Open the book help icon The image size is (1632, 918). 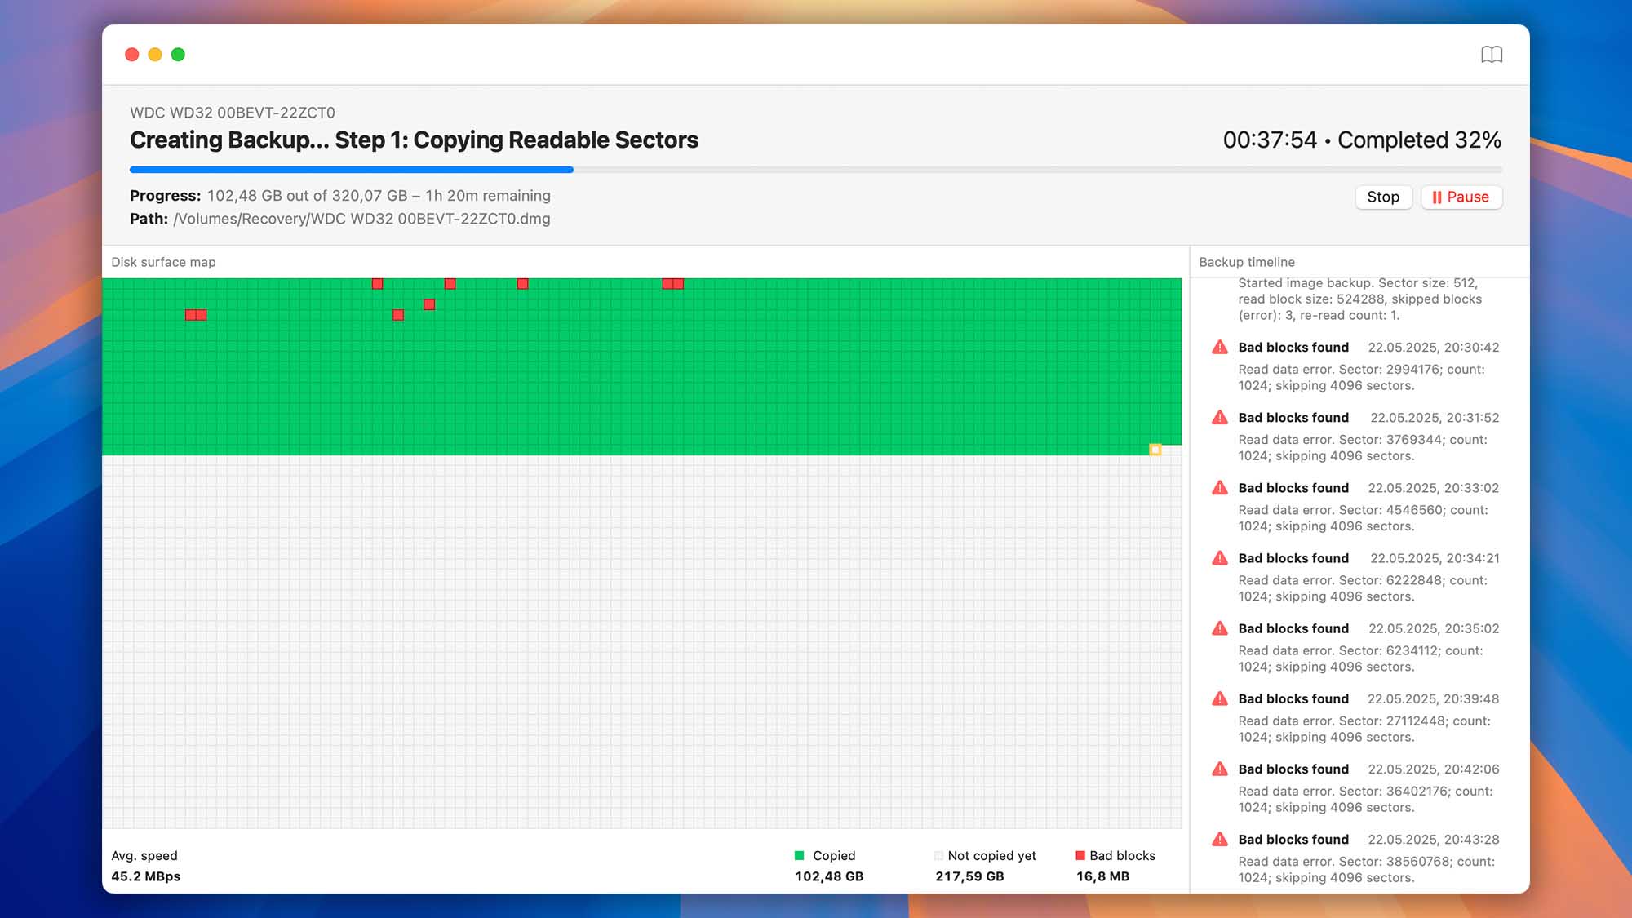(1492, 55)
